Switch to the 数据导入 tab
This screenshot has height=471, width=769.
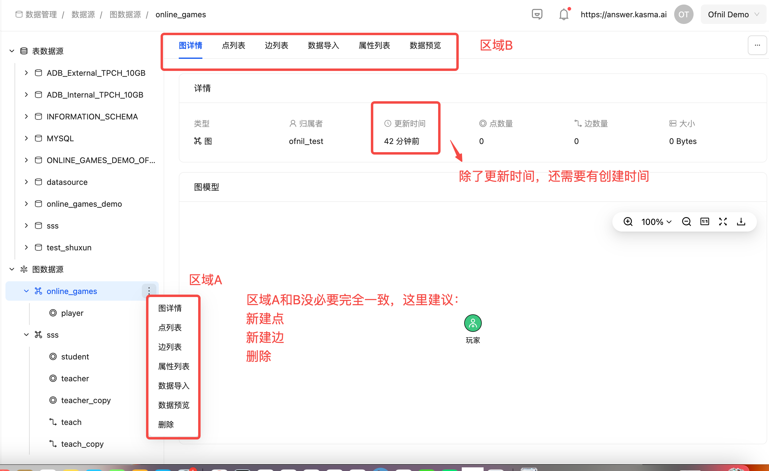coord(323,45)
